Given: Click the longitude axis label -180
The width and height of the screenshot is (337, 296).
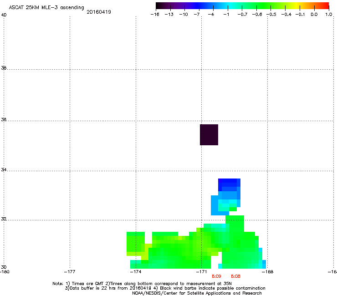Looking at the screenshot, I should [x=5, y=272].
